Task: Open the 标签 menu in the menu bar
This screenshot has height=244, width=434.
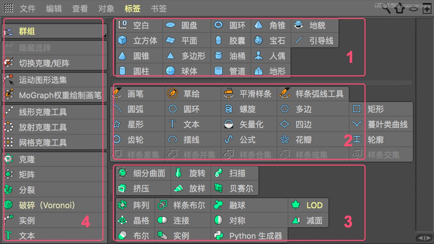Action: tap(132, 9)
